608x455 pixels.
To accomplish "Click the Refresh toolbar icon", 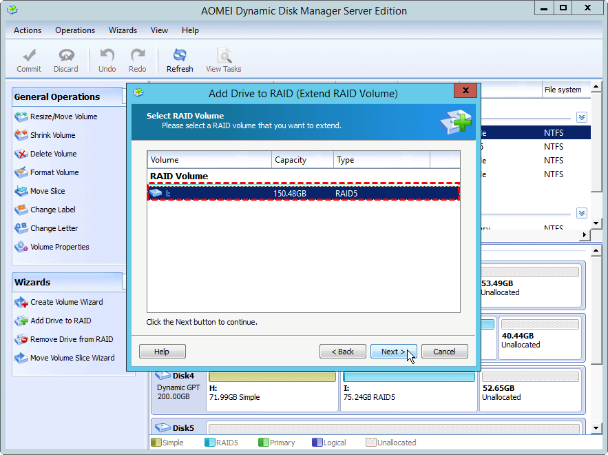I will (x=180, y=60).
